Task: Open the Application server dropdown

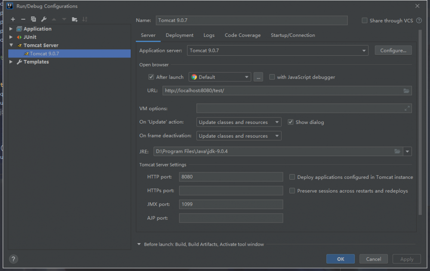Action: tap(277, 51)
